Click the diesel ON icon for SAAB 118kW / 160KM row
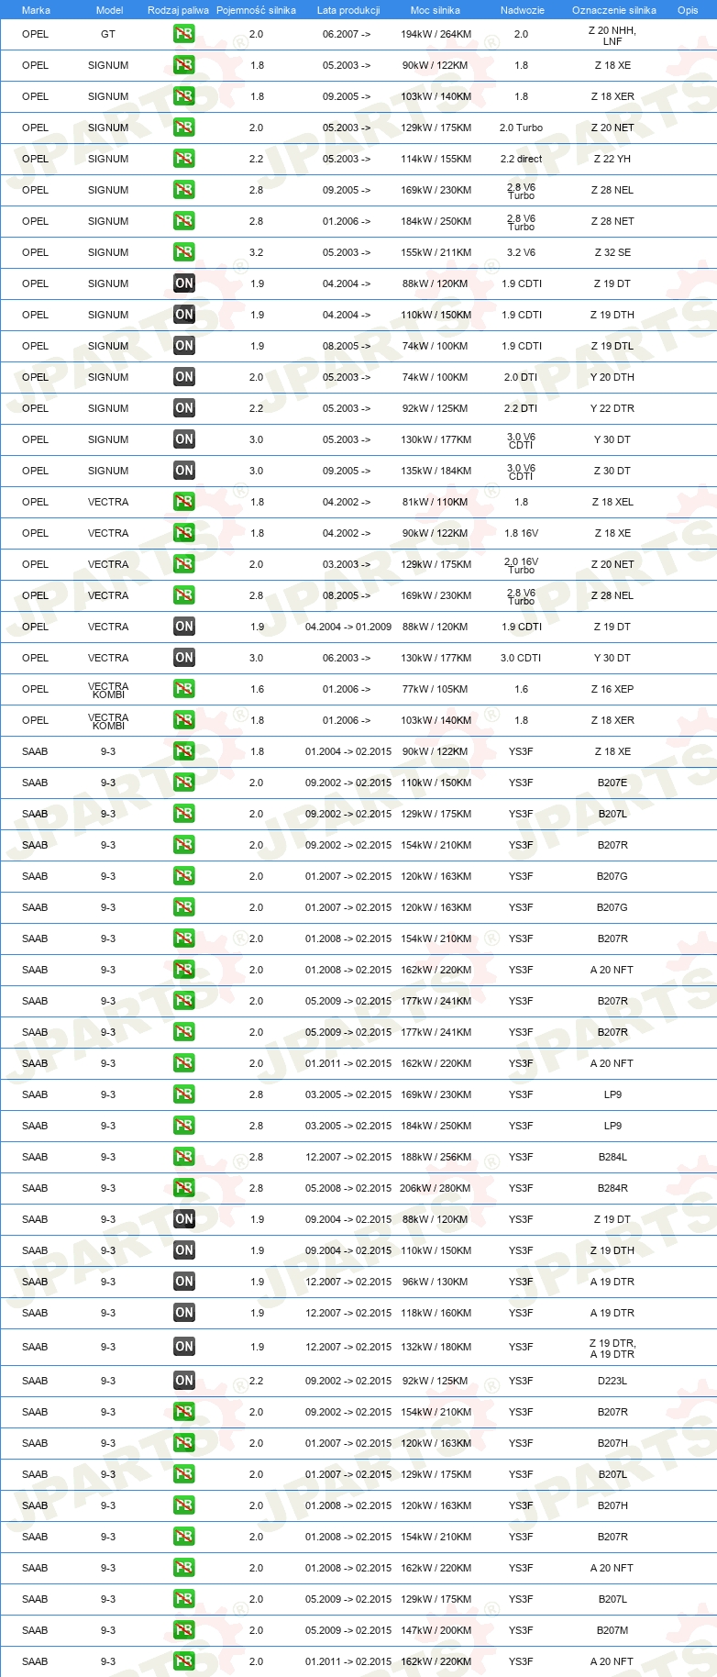 pyautogui.click(x=184, y=1313)
